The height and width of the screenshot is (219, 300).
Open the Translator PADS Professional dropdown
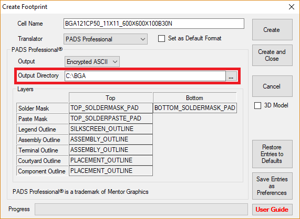[106, 39]
